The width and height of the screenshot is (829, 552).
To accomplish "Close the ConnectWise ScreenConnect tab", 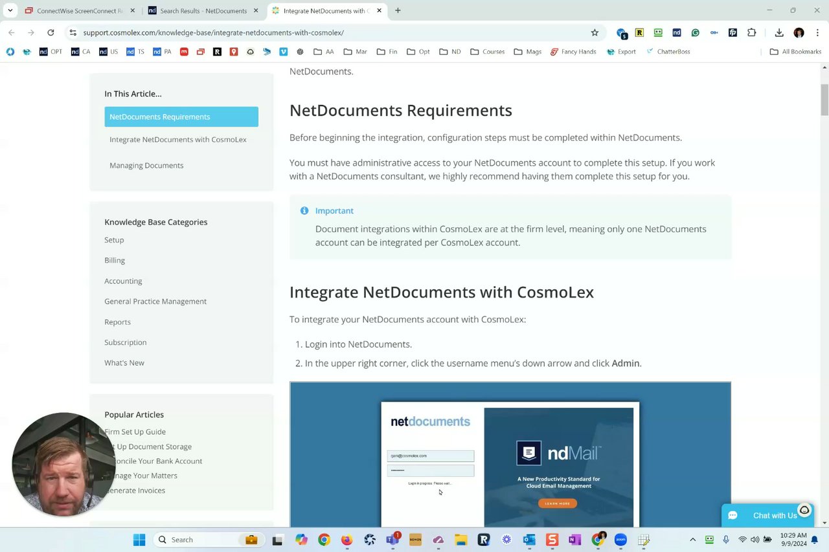I will click(132, 10).
